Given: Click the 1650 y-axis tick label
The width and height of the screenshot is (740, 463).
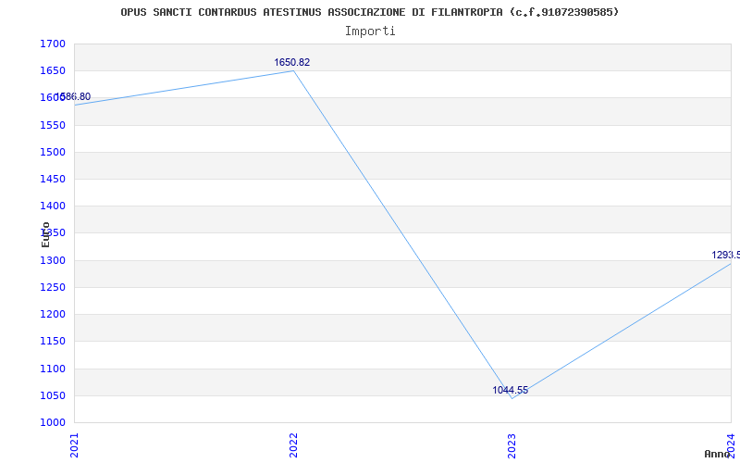Looking at the screenshot, I should tap(53, 71).
